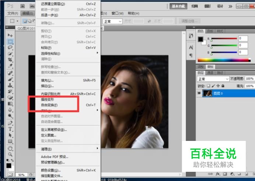
Task: Select the Hand tool
Action: pos(10,148)
